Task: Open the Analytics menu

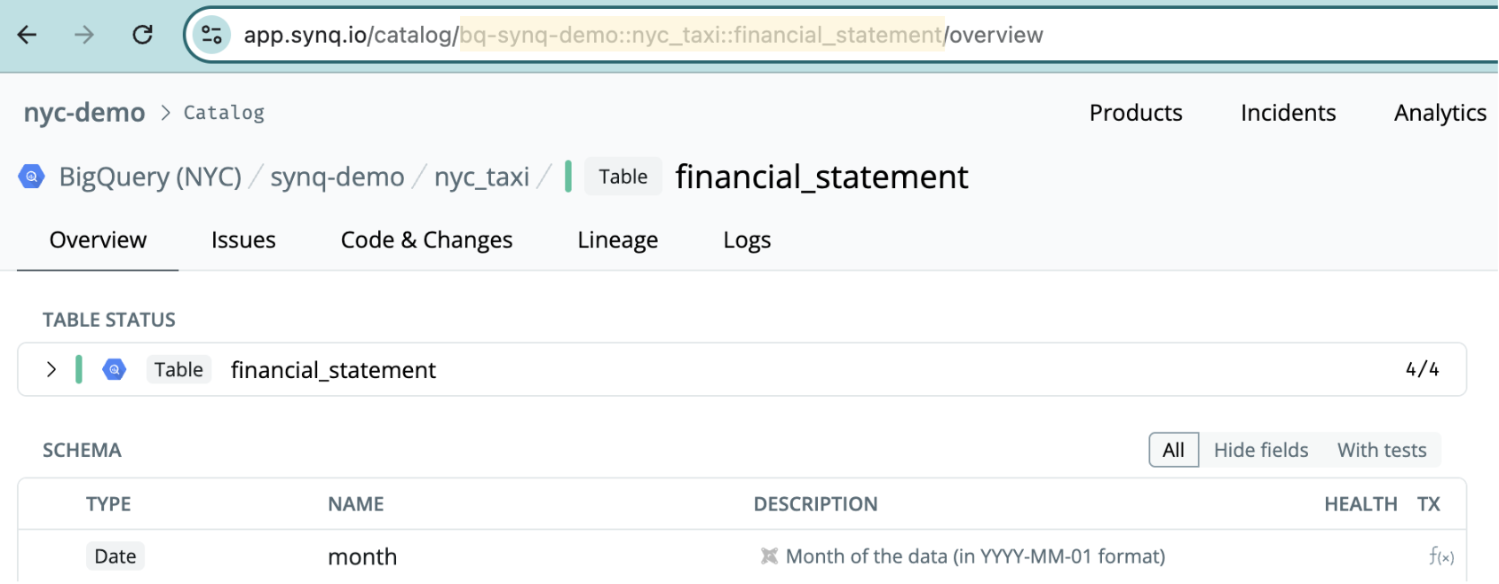Action: tap(1440, 113)
